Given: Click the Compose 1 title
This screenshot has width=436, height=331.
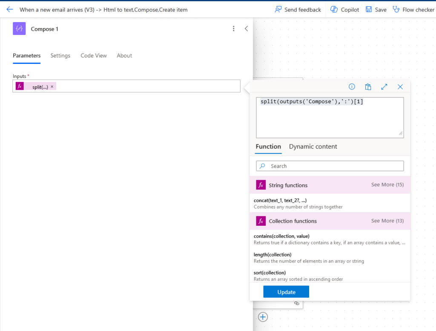Looking at the screenshot, I should (44, 29).
